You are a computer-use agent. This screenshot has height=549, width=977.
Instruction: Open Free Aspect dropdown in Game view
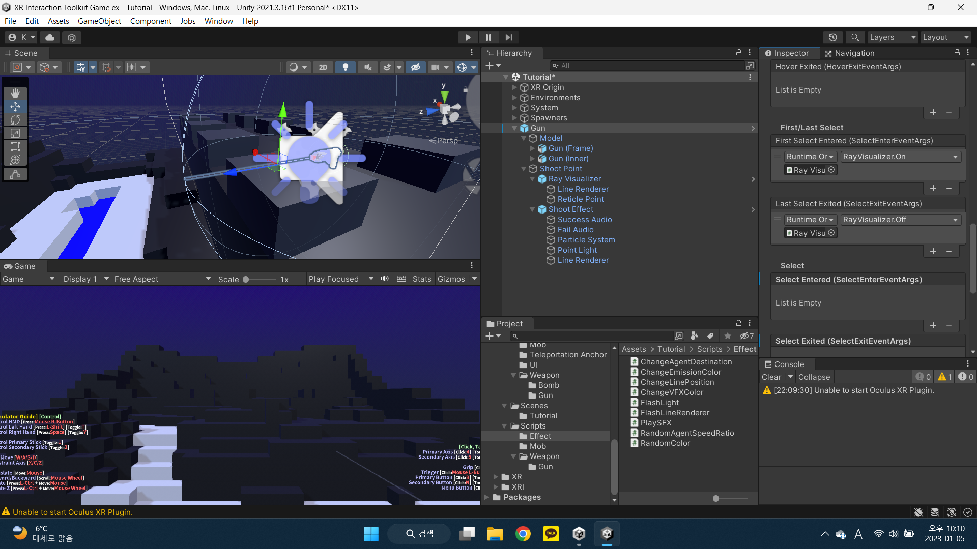(x=162, y=279)
